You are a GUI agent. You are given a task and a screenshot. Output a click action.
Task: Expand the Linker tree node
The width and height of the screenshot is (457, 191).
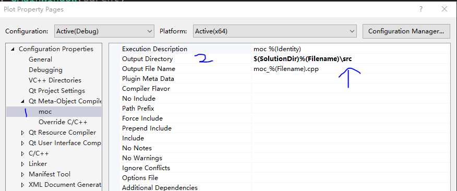coord(23,164)
